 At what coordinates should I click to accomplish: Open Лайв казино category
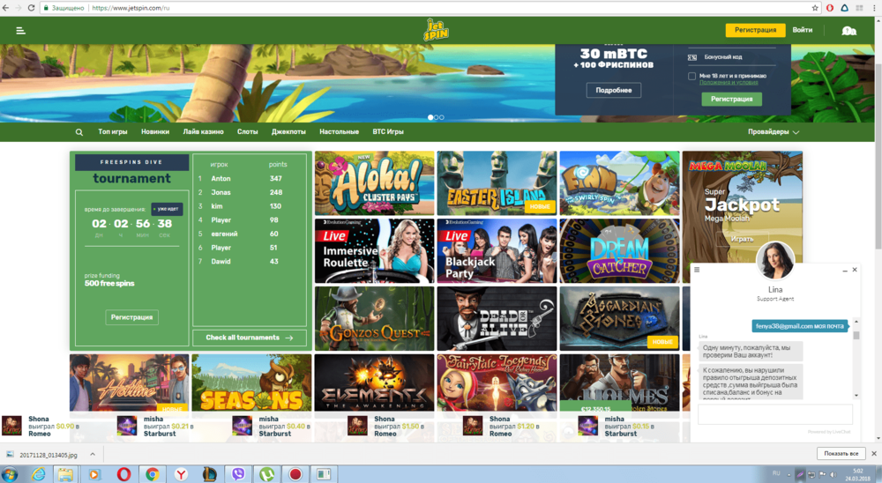[203, 131]
